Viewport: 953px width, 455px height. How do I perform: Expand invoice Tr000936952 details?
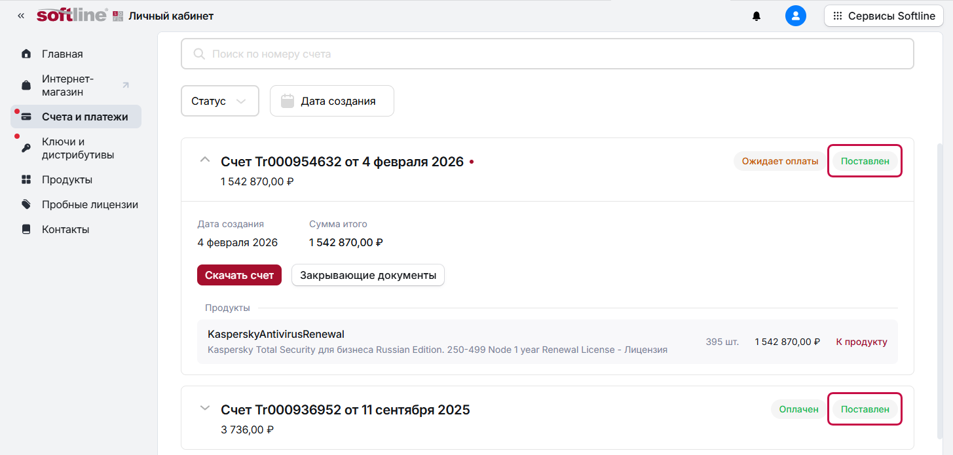[x=205, y=409]
